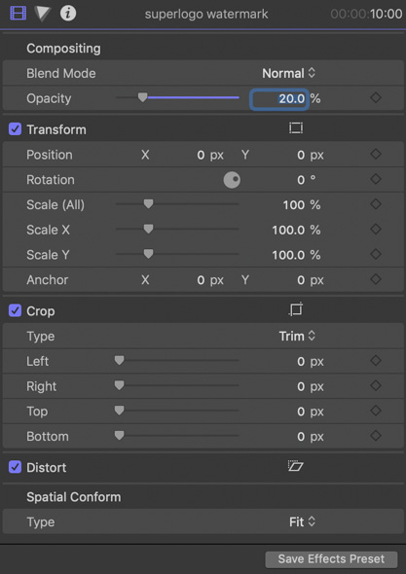Open the Video inspector filmstrip icon
The image size is (406, 574).
click(18, 14)
